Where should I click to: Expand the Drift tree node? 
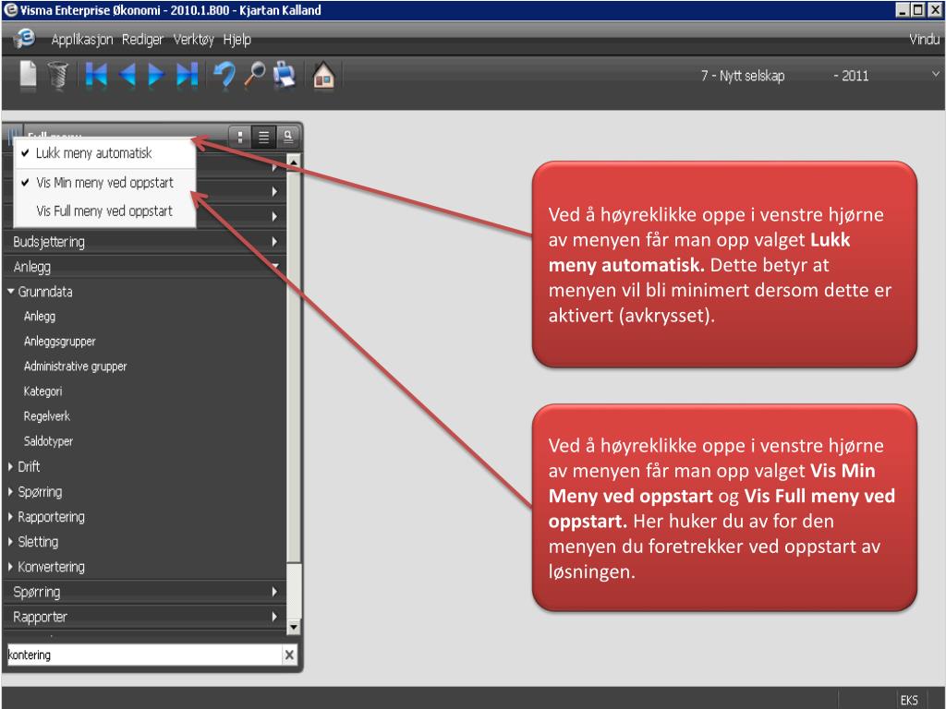pyautogui.click(x=11, y=466)
